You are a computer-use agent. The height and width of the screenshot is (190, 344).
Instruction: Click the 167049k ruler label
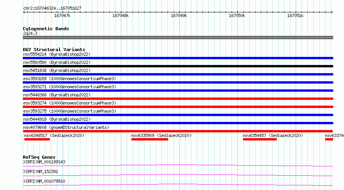point(179,15)
